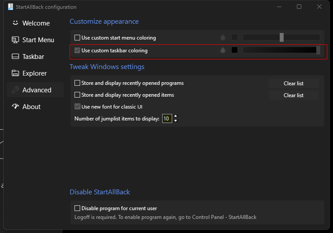Click the black taskbar color swatch
The image size is (333, 233).
[234, 50]
